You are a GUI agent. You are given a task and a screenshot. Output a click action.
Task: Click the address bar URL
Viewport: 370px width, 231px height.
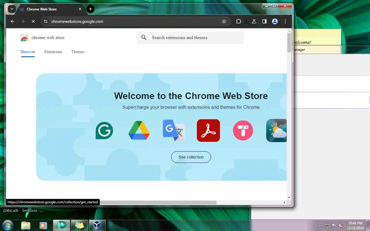(x=77, y=21)
